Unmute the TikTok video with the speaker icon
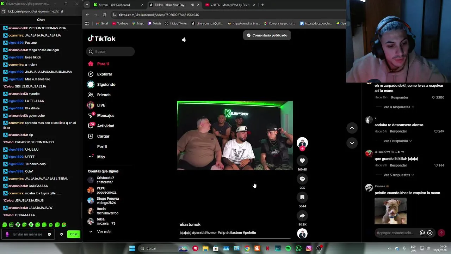This screenshot has height=254, width=451. tap(184, 40)
